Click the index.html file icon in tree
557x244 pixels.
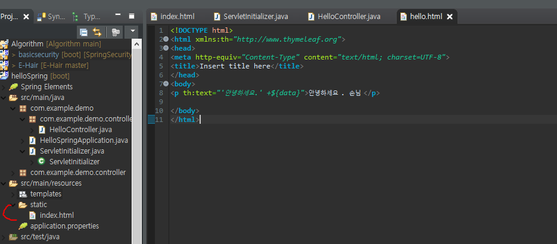[32, 215]
